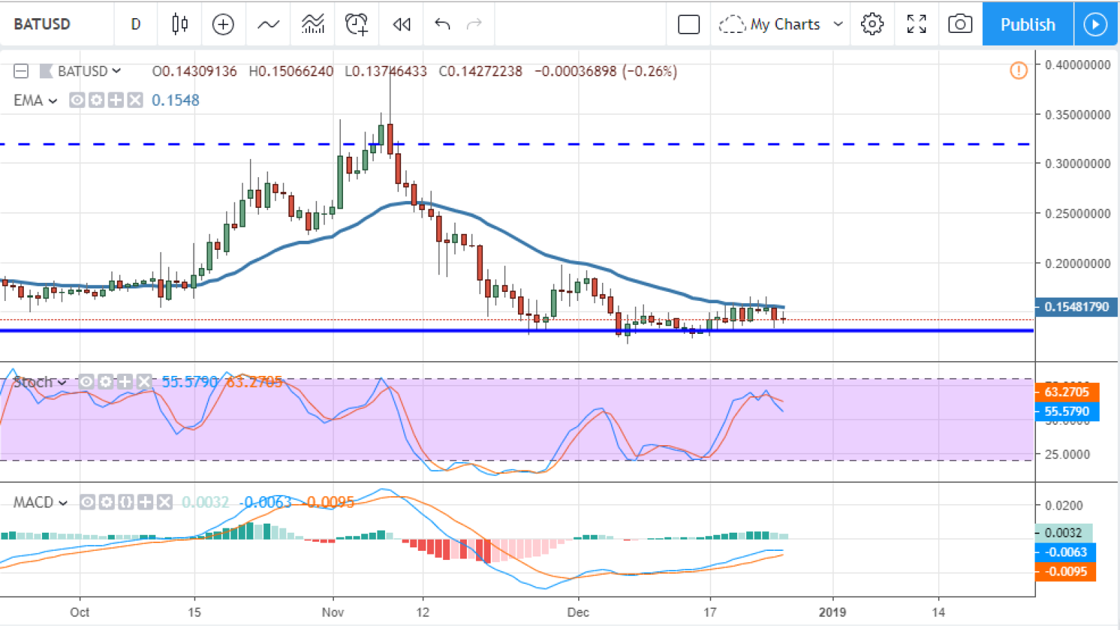Open chart settings gear in top toolbar
Viewport: 1120px width, 630px height.
pyautogui.click(x=871, y=24)
